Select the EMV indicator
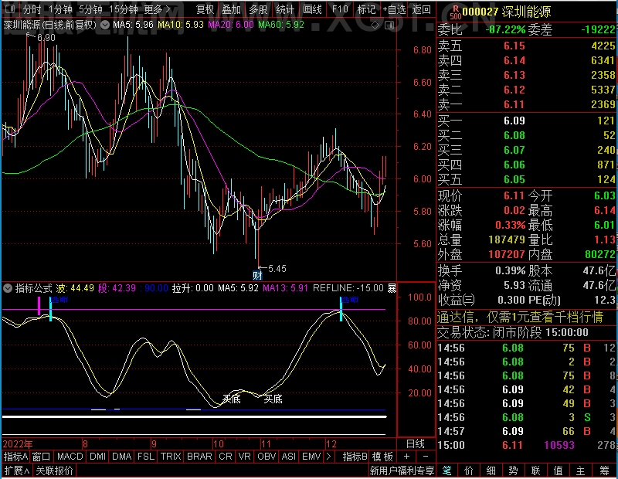This screenshot has width=618, height=479. 311,457
